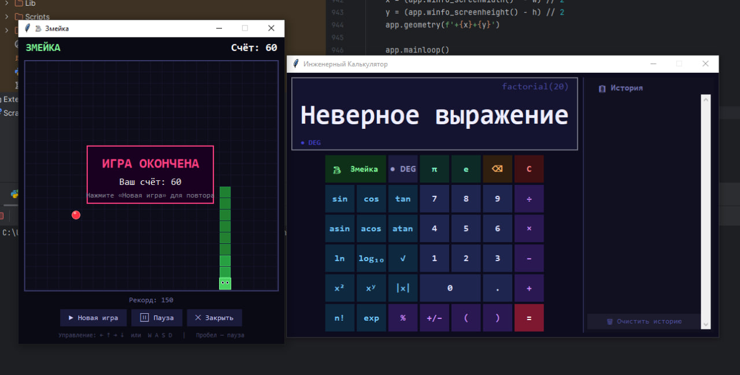Evaluate the expression with the equals key
Viewport: 740px width, 375px height.
coord(529,318)
